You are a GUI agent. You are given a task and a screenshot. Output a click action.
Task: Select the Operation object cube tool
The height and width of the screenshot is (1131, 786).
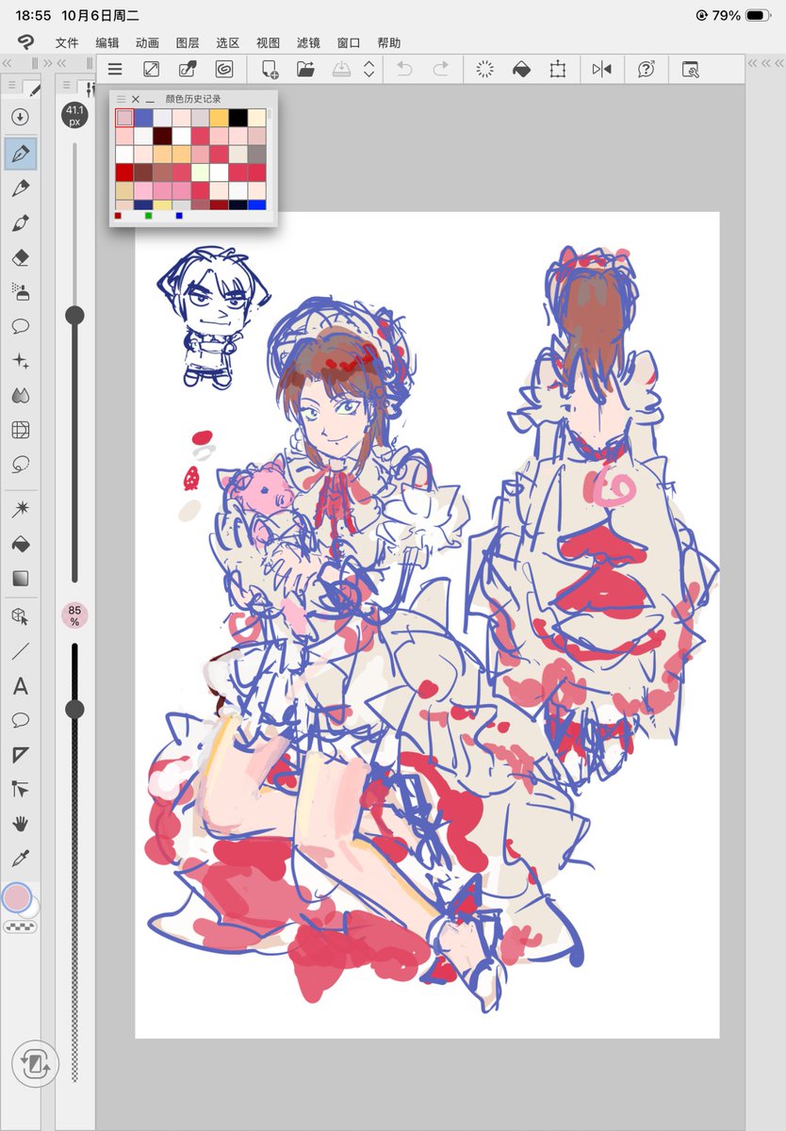pyautogui.click(x=20, y=616)
